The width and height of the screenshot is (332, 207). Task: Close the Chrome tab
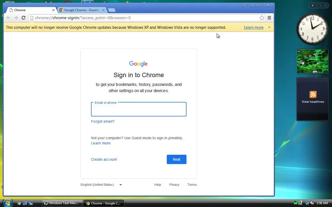53,10
